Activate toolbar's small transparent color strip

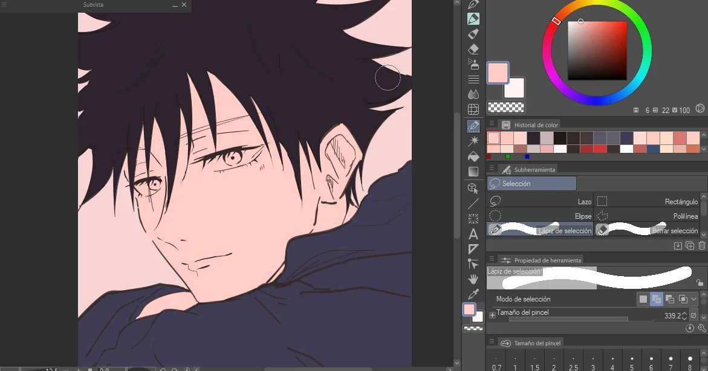(473, 329)
